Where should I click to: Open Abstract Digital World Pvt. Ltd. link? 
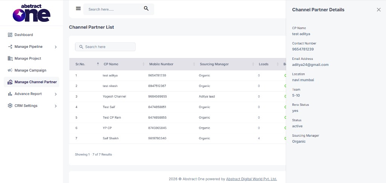pyautogui.click(x=251, y=179)
